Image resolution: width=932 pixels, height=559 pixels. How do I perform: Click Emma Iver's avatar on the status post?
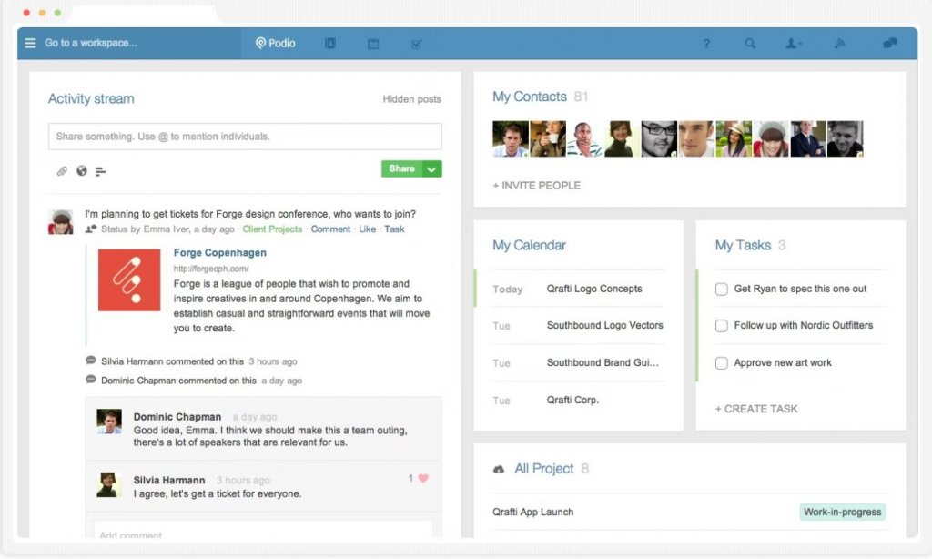pos(61,222)
